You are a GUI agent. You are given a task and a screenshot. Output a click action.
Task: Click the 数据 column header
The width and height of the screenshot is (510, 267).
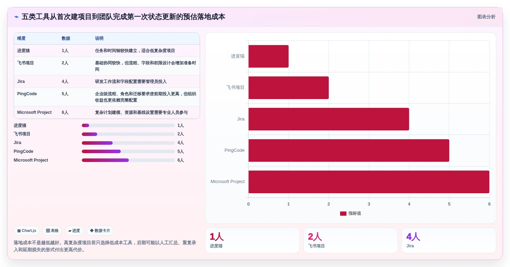pos(66,39)
